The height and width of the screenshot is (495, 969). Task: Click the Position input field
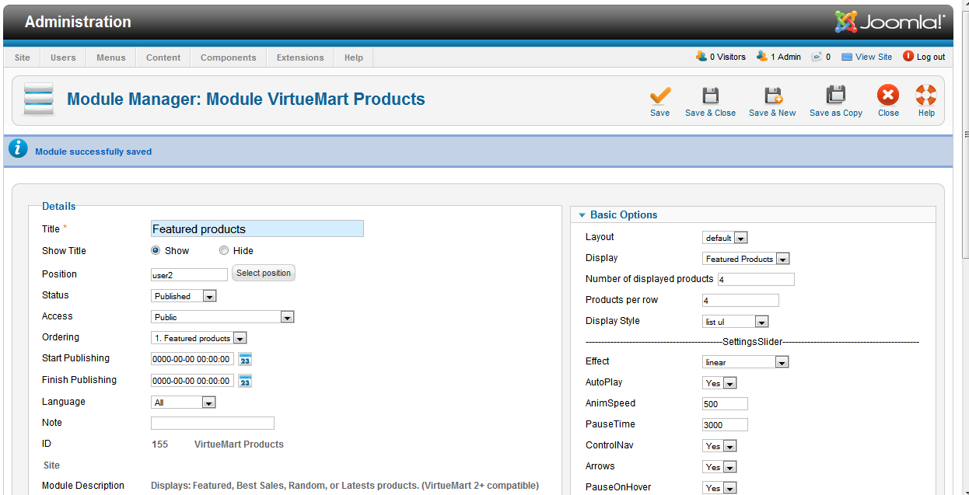point(189,275)
